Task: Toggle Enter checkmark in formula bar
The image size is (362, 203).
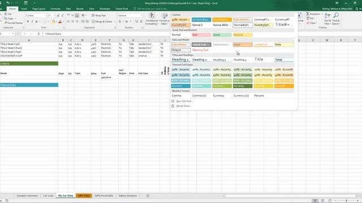Action: tap(32, 34)
